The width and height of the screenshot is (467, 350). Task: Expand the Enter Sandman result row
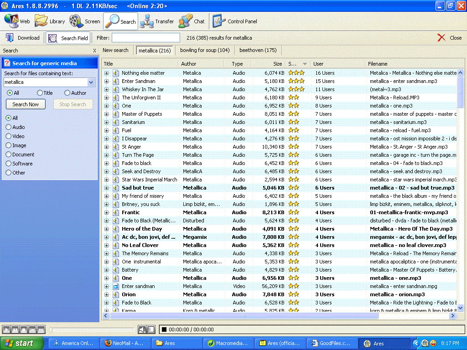[107, 81]
